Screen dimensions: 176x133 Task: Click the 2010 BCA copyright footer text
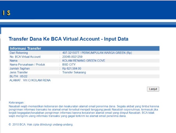[41, 124]
